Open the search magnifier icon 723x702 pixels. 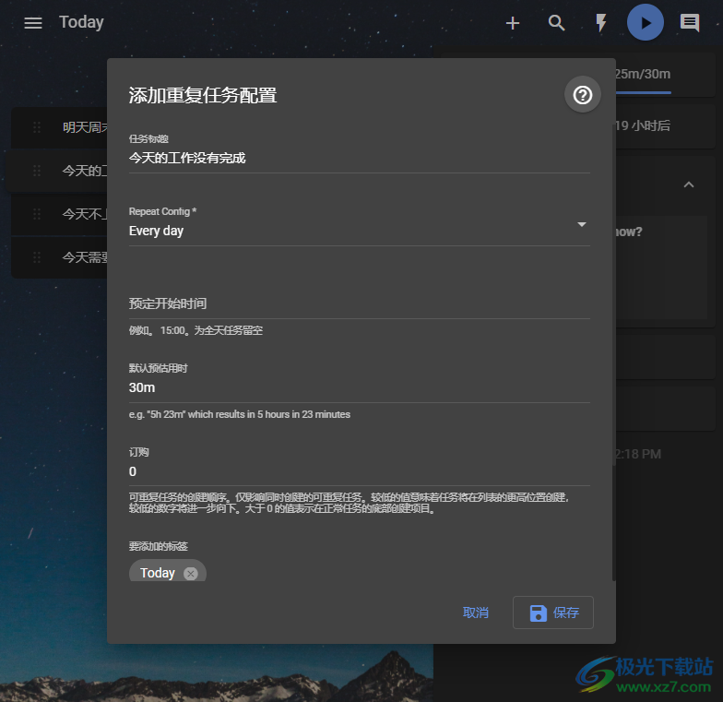(x=557, y=23)
